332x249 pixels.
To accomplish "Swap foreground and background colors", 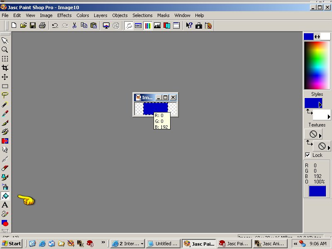I will pos(317,37).
